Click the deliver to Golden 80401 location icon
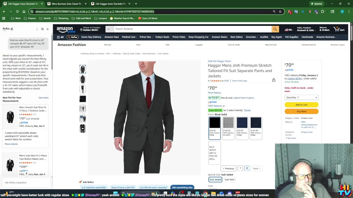353x198 pixels. (81, 29)
